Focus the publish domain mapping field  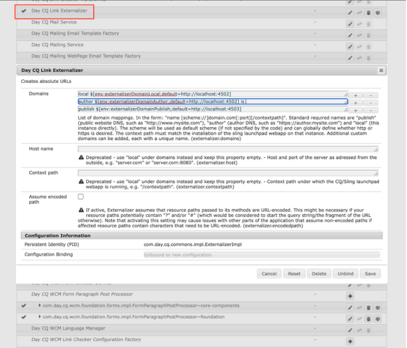tap(213, 109)
